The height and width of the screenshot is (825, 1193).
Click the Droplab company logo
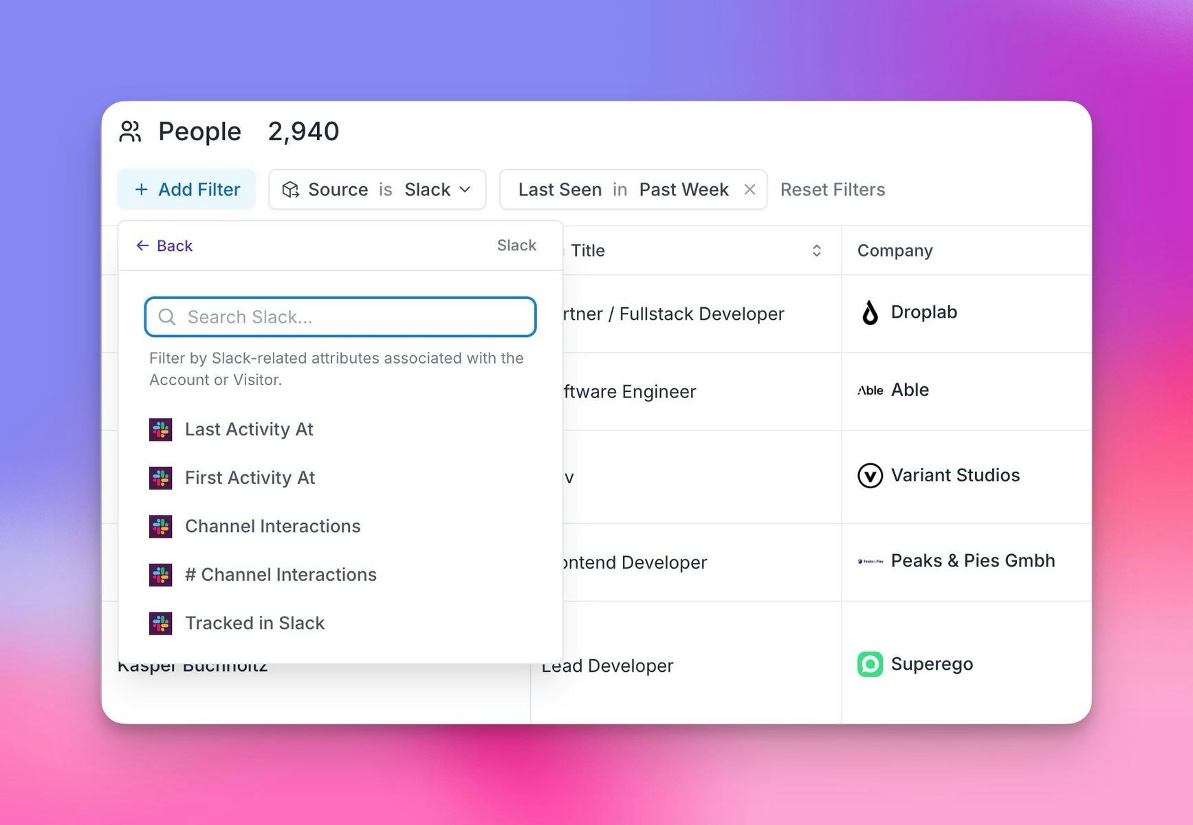[x=870, y=313]
